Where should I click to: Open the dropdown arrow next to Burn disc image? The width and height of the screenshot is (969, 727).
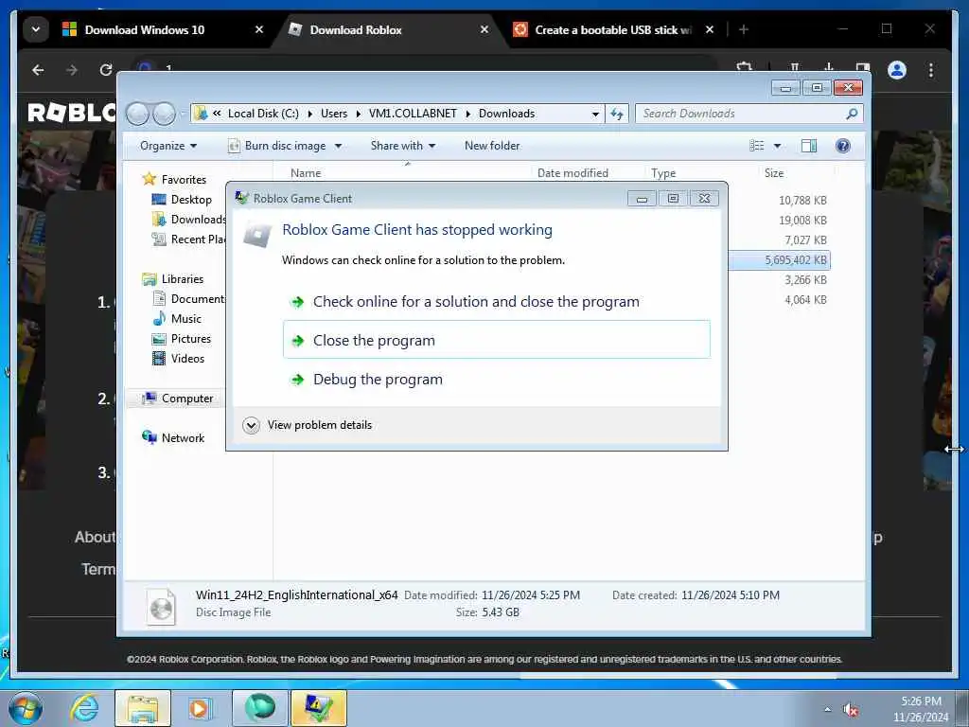point(338,146)
